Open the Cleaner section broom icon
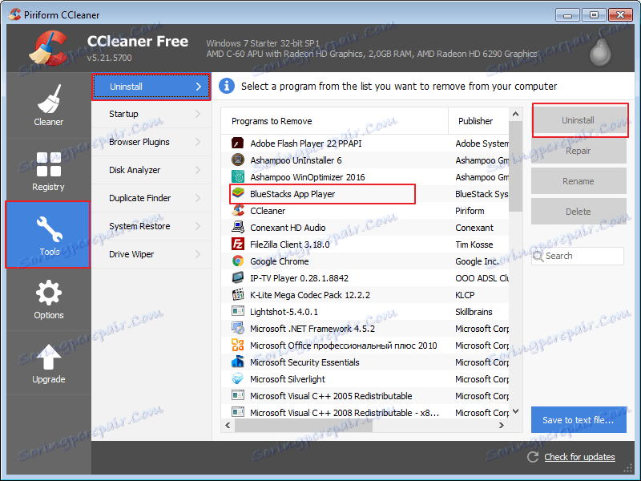The width and height of the screenshot is (641, 481). coord(49,99)
